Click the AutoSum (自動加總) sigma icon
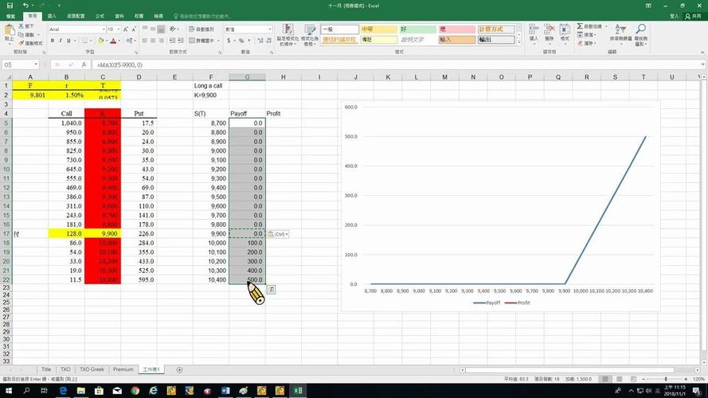The image size is (708, 398). pyautogui.click(x=581, y=26)
